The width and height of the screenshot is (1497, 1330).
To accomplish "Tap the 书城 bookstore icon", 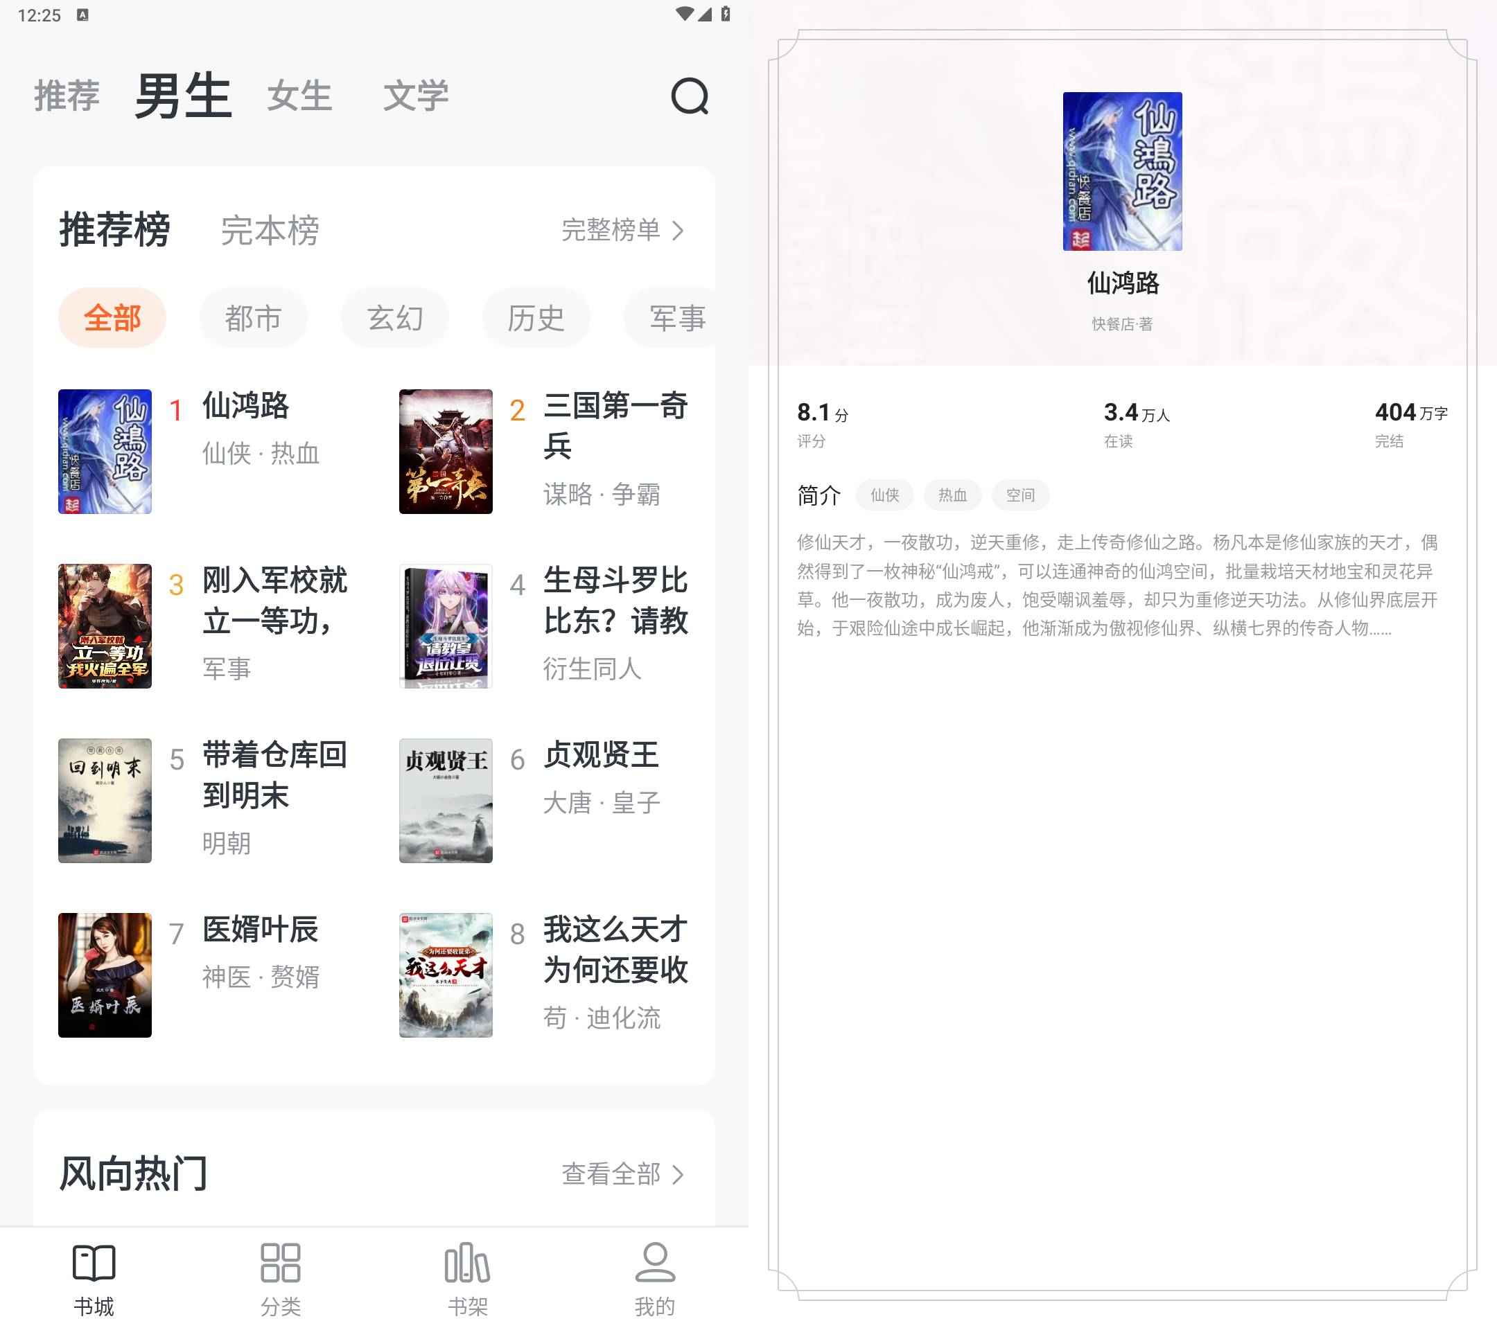I will [94, 1263].
